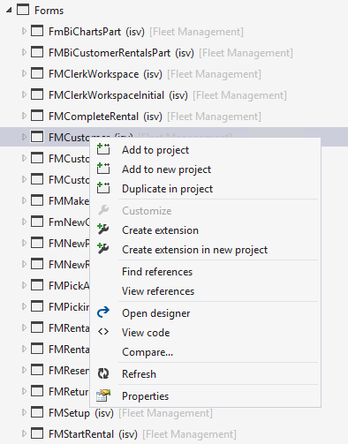
Task: Select FMClerkWorkspaceInitial form item
Action: (106, 95)
